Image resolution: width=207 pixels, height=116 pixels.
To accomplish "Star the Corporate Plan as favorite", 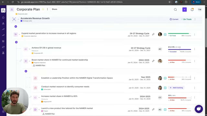I will pos(43,9).
